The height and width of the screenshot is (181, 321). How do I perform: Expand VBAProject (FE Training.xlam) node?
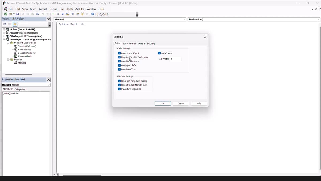point(4,36)
